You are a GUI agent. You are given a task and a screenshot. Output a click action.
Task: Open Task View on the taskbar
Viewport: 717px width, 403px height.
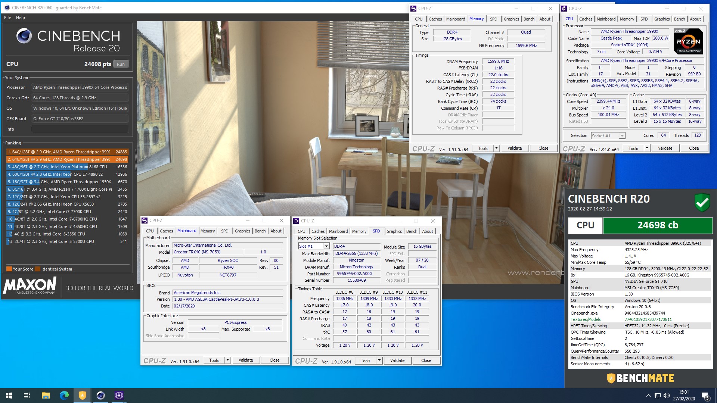tap(27, 396)
